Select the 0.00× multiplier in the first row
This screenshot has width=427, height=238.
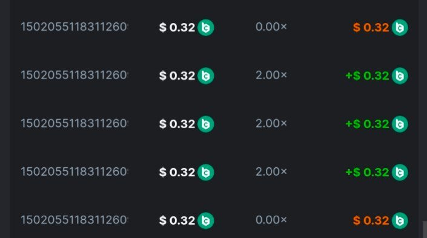(x=271, y=27)
